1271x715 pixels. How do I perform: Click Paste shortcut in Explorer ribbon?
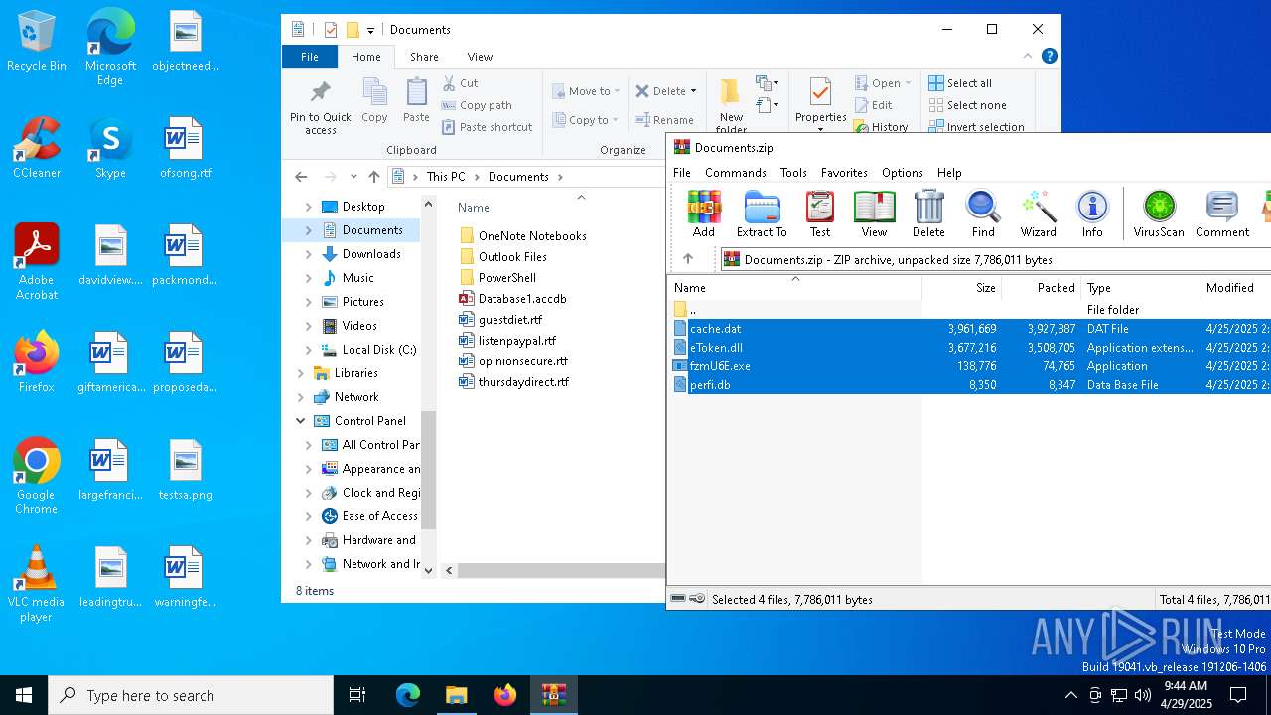(x=488, y=127)
